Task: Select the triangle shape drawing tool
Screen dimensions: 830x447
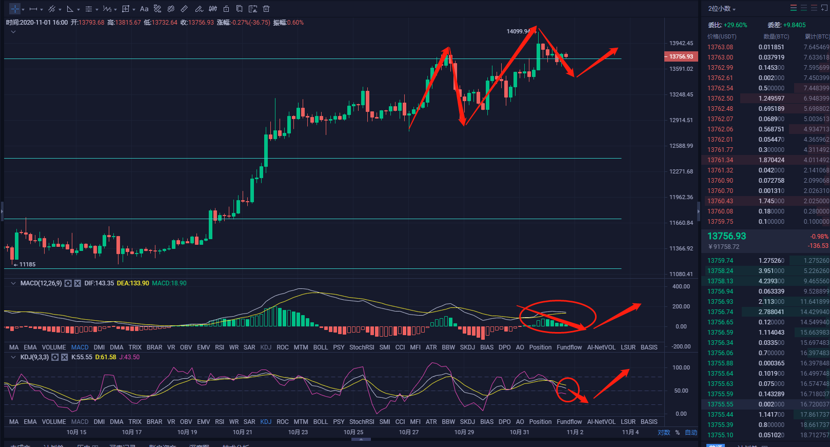Action: pos(70,9)
